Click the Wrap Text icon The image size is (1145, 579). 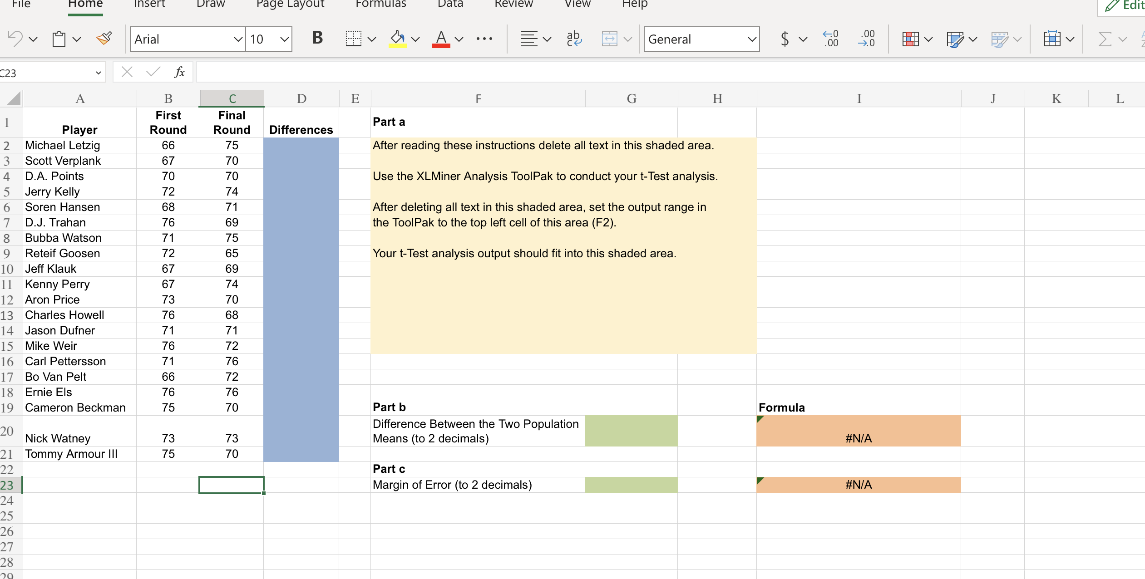(x=574, y=39)
